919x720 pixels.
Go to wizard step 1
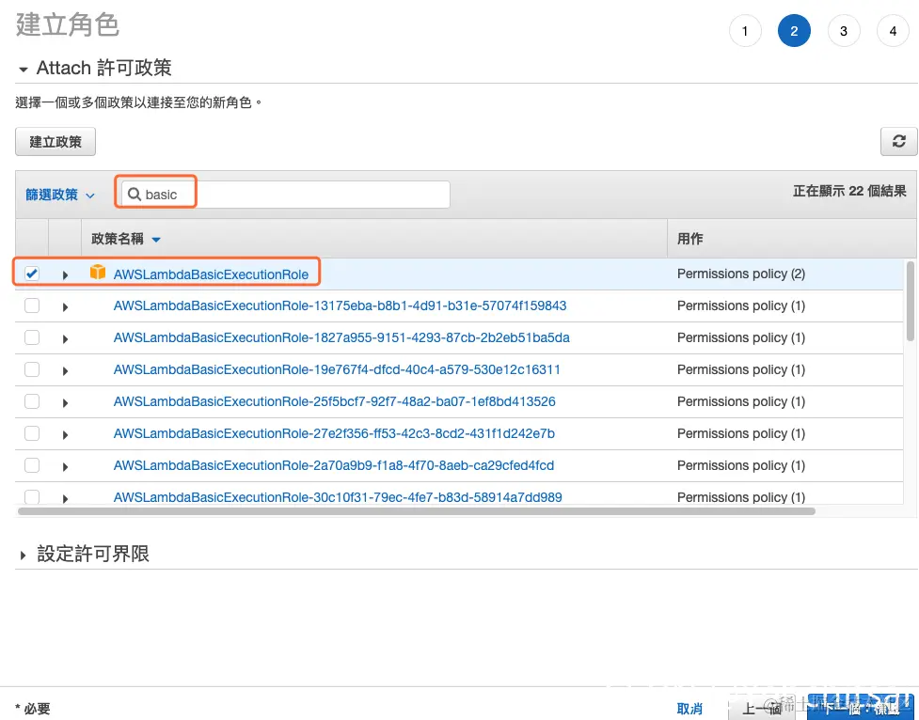(x=745, y=31)
